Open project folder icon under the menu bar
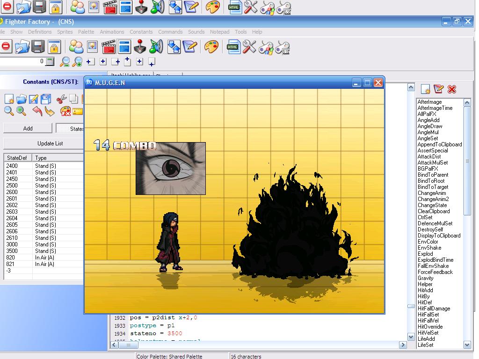 [22, 47]
